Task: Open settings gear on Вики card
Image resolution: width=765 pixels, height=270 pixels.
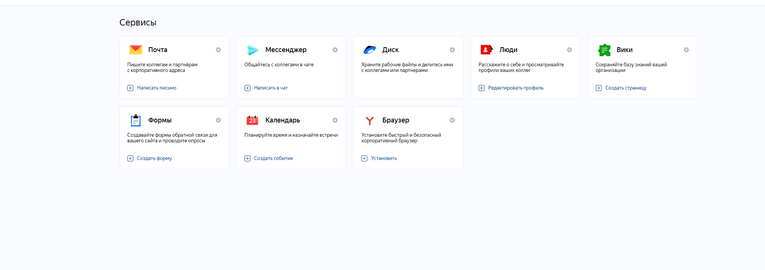Action: 686,50
